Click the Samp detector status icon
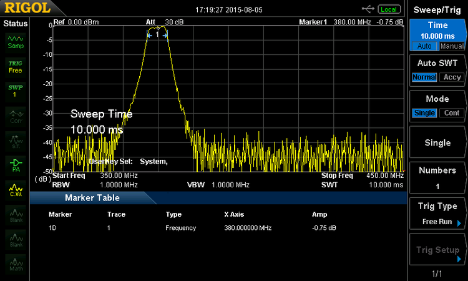Image resolution: width=468 pixels, height=281 pixels. [16, 42]
